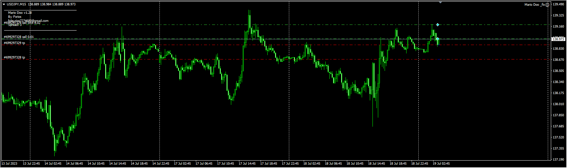567x168 pixels.
Task: Click the 14 Jul 02:45 time label
Action: click(x=53, y=164)
